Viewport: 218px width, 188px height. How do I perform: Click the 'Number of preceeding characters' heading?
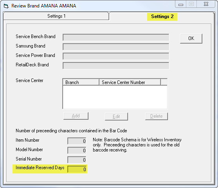point(71,131)
